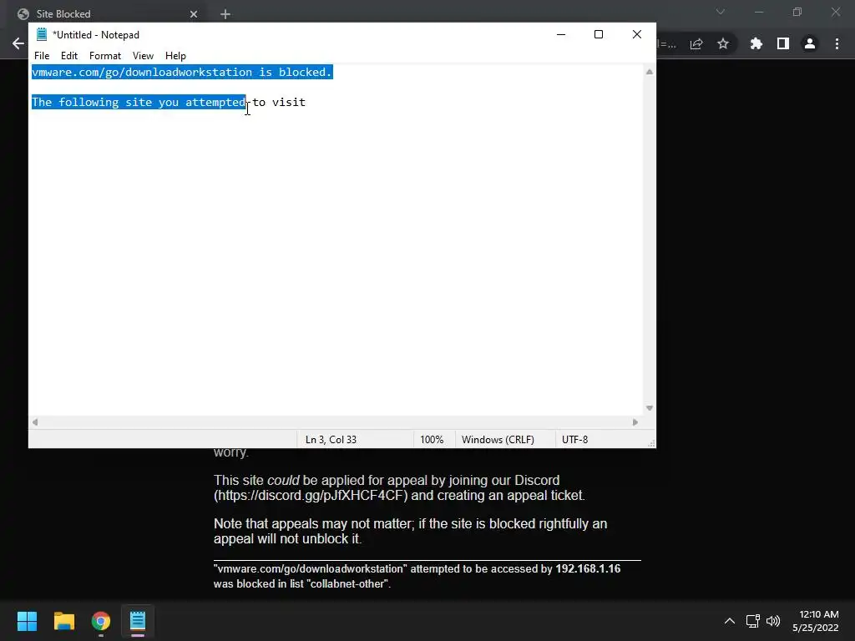Click Notepad vertical scrollbar up arrow
Screen dimensions: 855x641
click(649, 72)
